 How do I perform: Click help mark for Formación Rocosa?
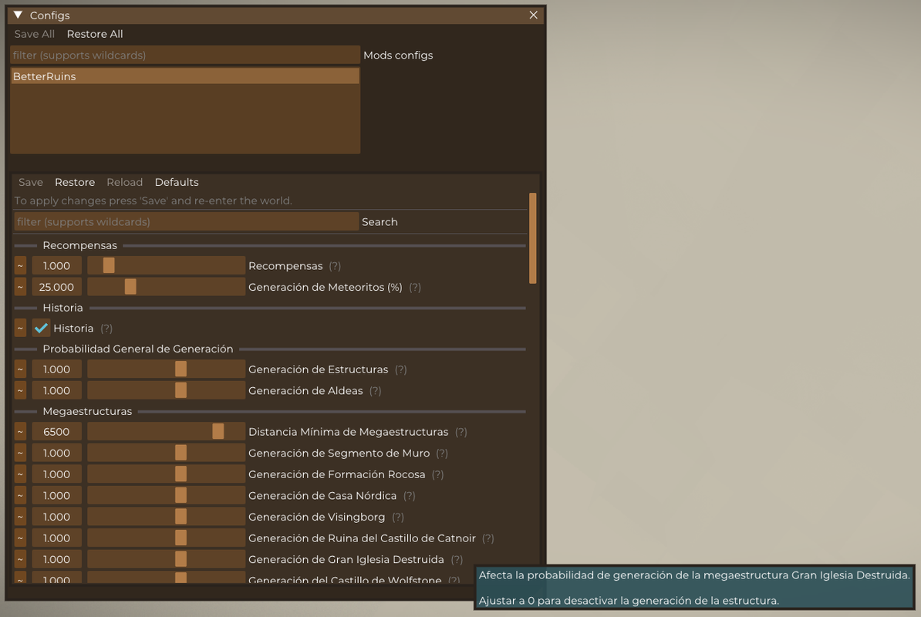tap(437, 474)
